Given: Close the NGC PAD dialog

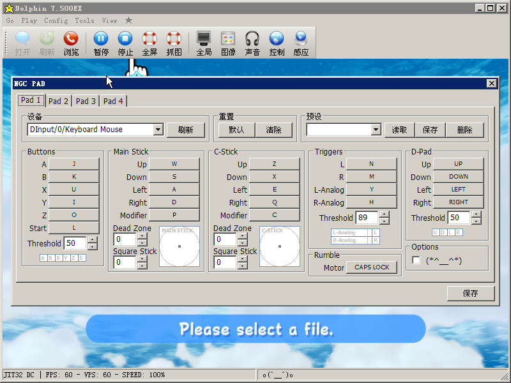Looking at the screenshot, I should [x=492, y=84].
